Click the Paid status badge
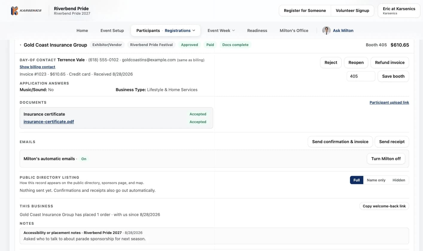 (210, 45)
